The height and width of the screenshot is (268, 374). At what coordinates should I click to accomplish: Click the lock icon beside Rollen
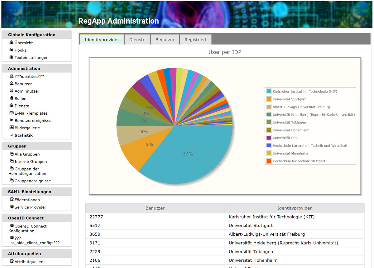[12, 98]
